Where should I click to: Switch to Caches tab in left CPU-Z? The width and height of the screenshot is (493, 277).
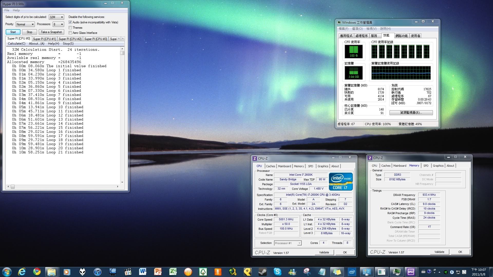270,166
